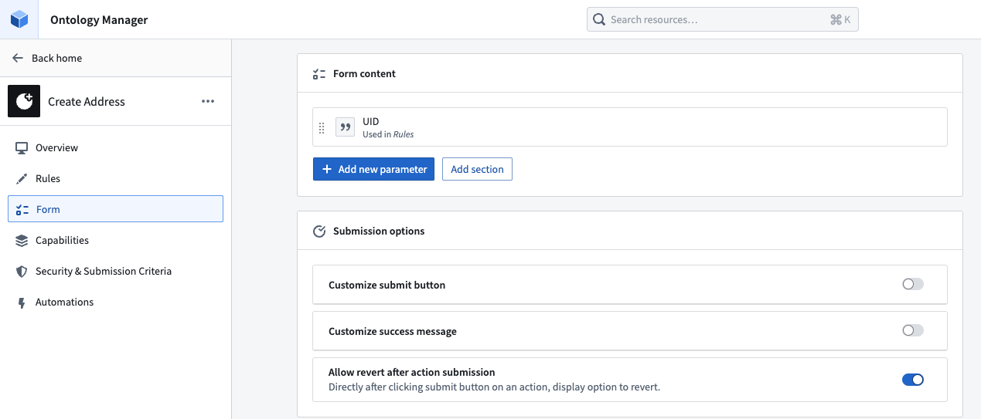Click the Overview monitor icon
Image resolution: width=981 pixels, height=419 pixels.
click(x=22, y=147)
